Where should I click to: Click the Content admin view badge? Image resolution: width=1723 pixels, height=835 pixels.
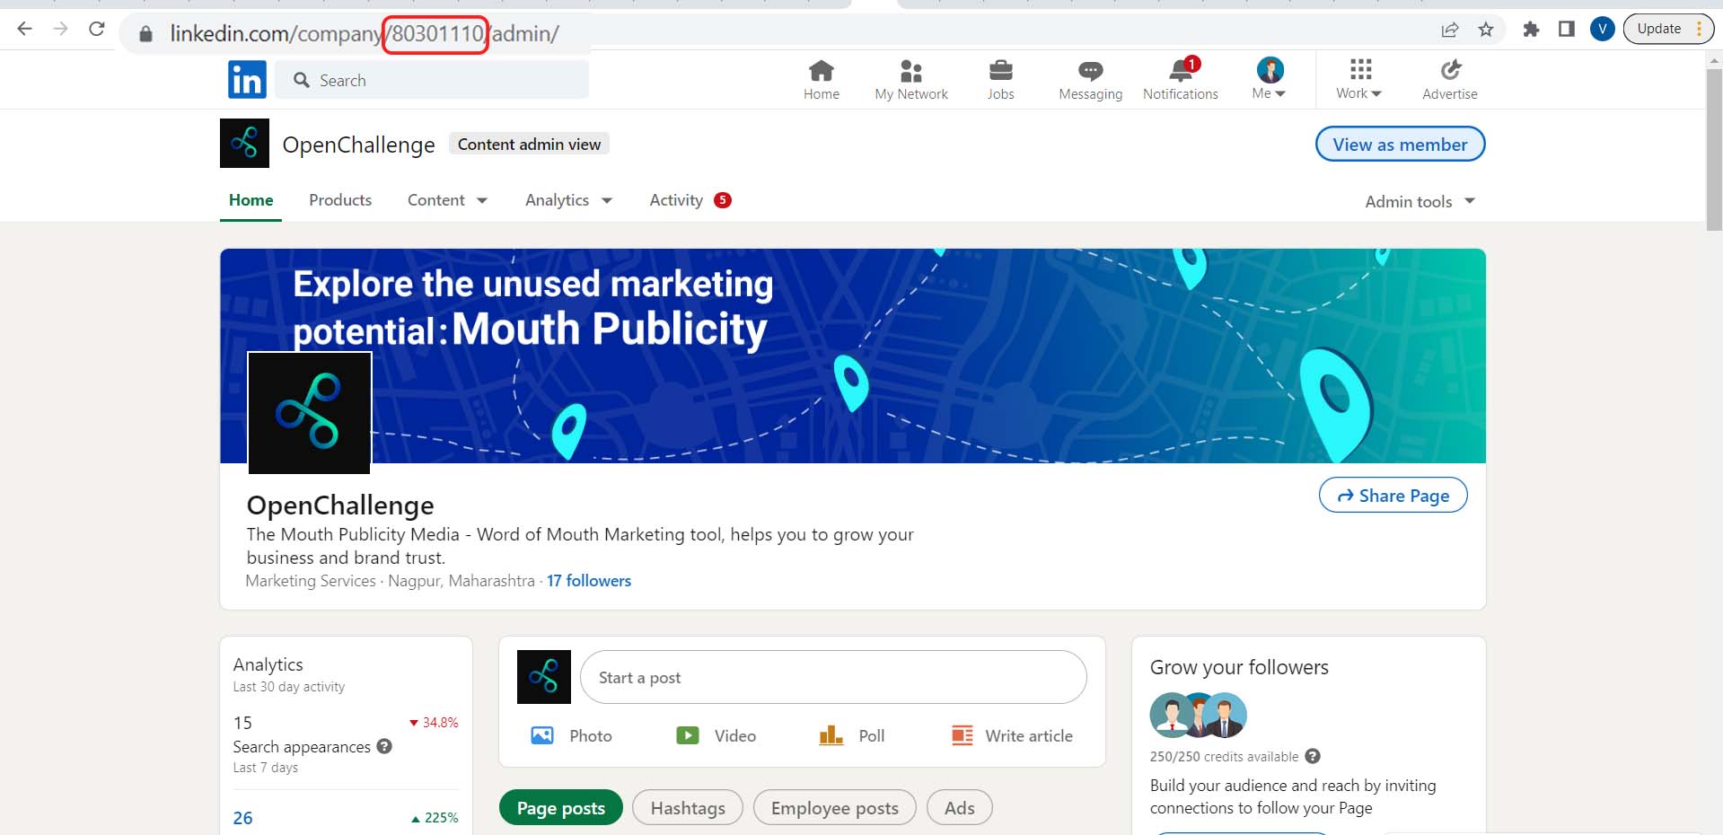[x=529, y=144]
